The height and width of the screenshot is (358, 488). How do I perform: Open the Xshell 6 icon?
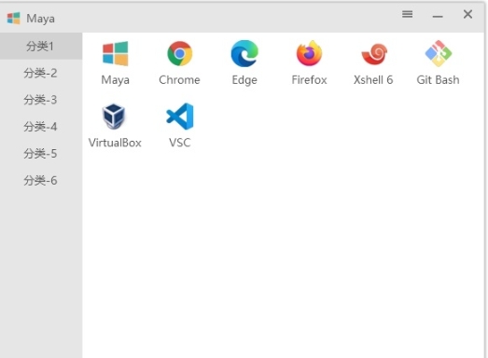pos(374,54)
